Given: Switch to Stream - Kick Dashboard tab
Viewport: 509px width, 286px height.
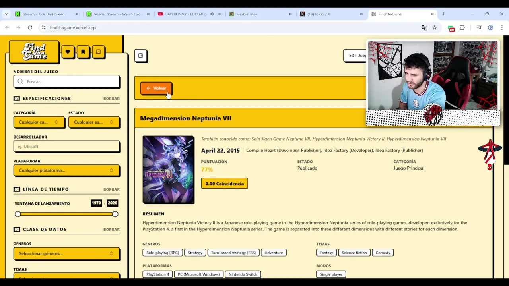Looking at the screenshot, I should [47, 14].
